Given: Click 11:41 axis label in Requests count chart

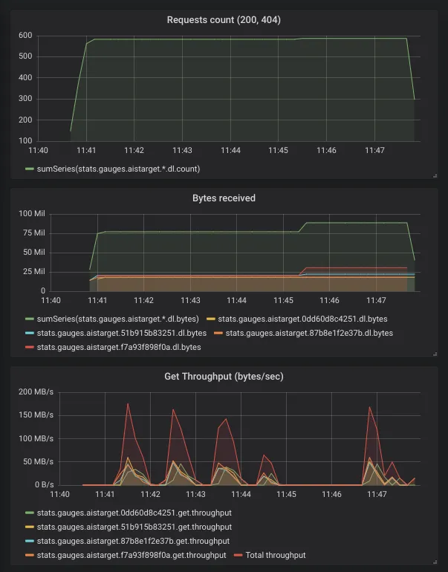Looking at the screenshot, I should 86,150.
